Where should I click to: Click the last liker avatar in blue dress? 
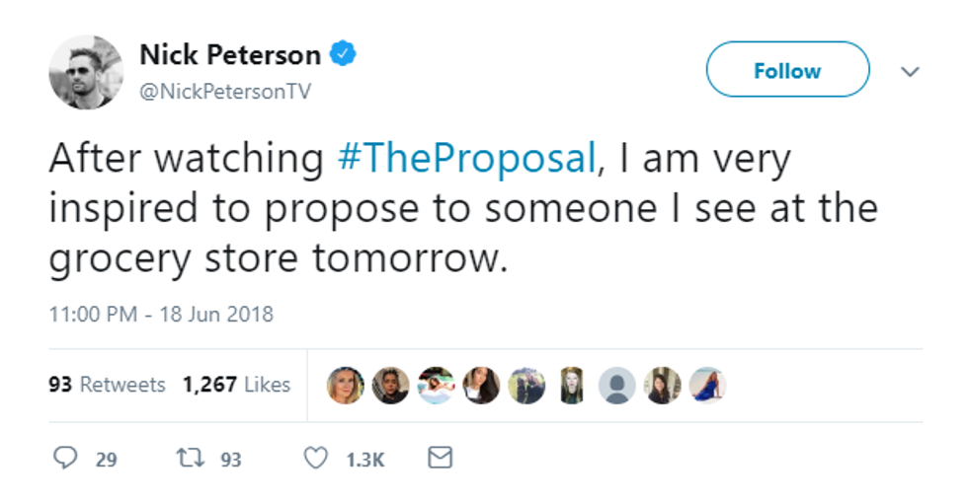coord(707,385)
